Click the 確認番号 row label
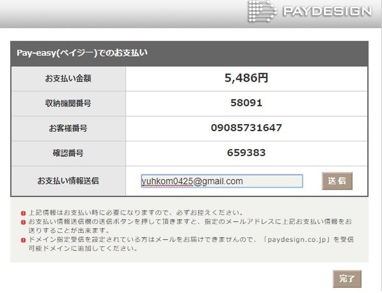 pos(68,153)
